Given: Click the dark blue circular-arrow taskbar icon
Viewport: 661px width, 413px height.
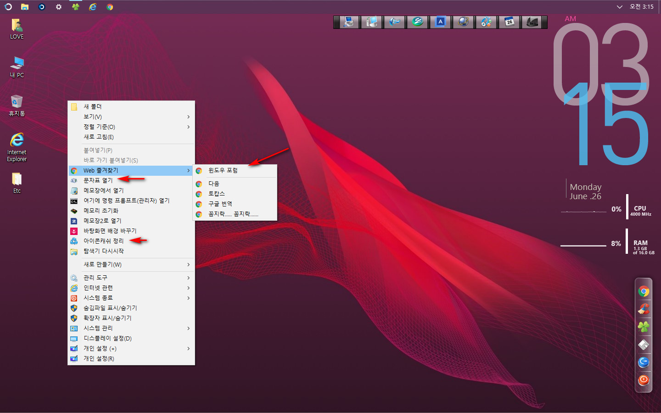Looking at the screenshot, I should point(42,7).
